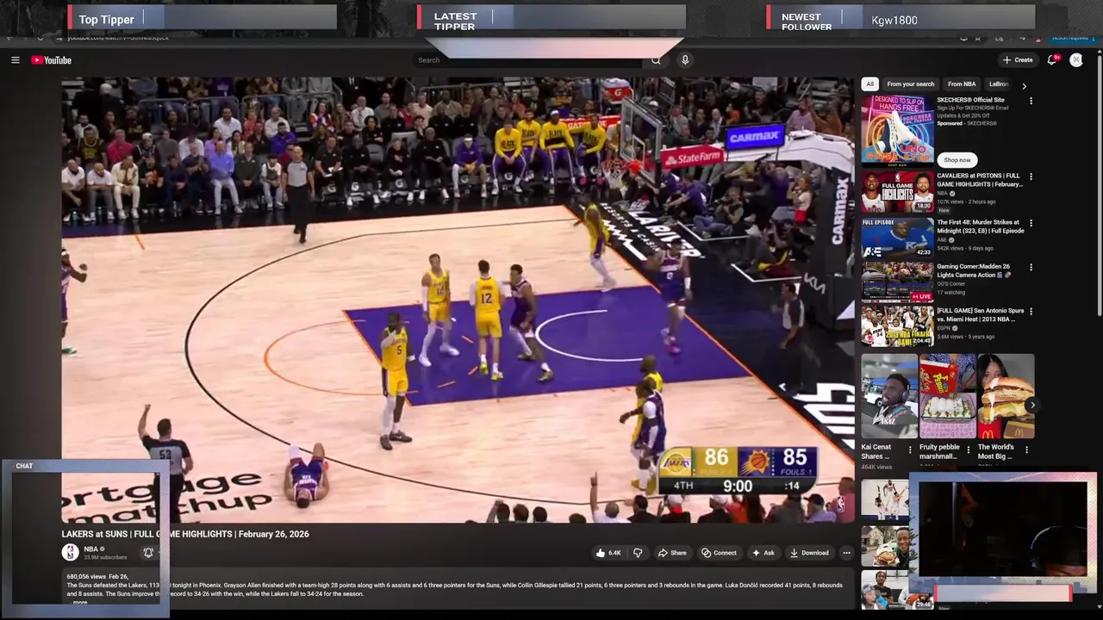Click the A&E channel entry under First 48

point(944,240)
